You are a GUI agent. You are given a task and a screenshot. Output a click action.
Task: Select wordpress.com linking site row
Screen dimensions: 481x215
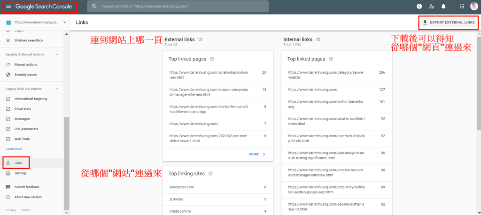coord(218,187)
